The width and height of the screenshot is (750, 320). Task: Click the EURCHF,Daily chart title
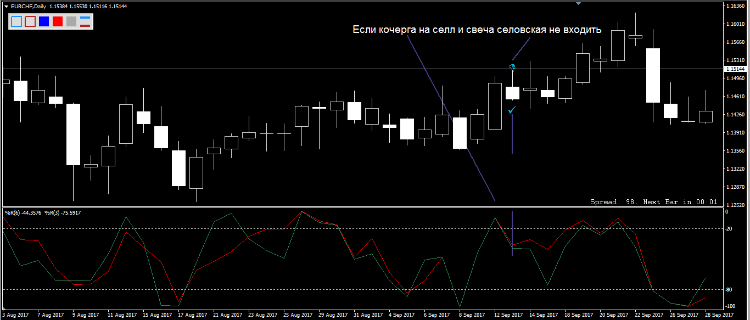click(28, 5)
